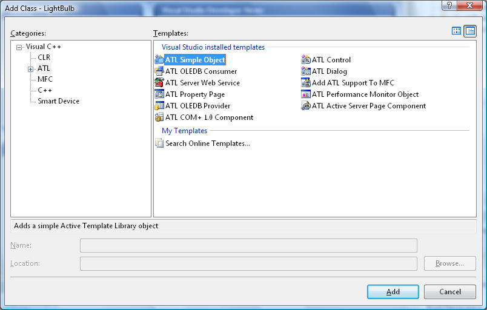
Task: Click the 'ATL COM+ 1.0 Component' label text
Action: [210, 117]
